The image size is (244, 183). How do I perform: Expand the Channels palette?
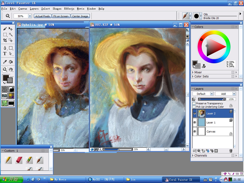[193, 155]
